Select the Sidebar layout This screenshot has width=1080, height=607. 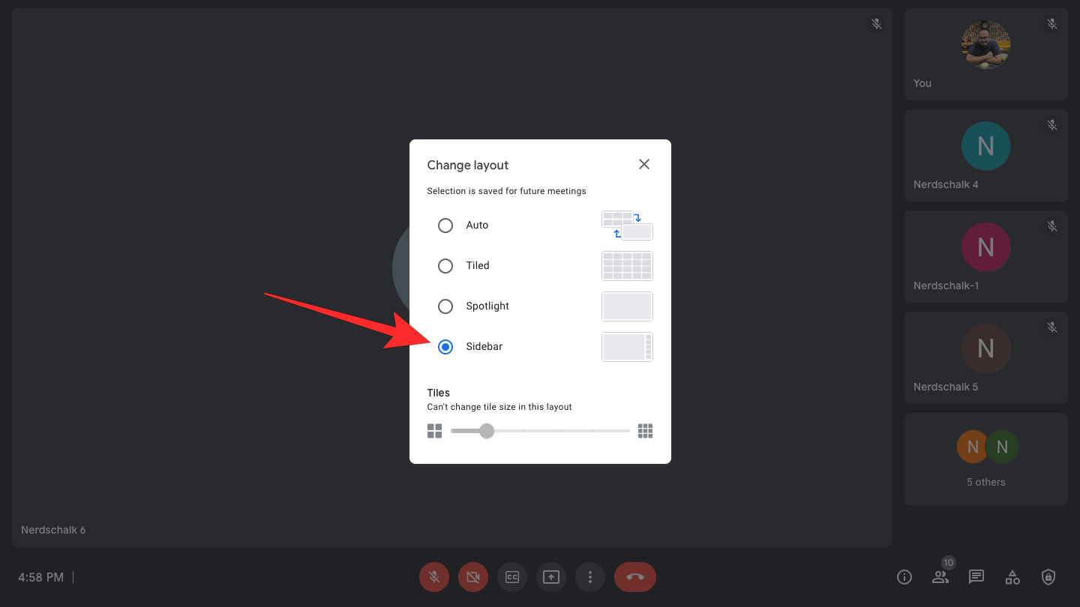(x=445, y=346)
